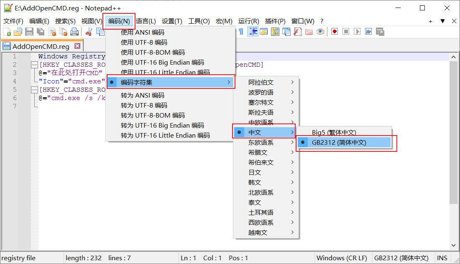460x264 pixels.
Task: Close the AddOpenCMD.reg tab with red X
Action: click(x=77, y=46)
